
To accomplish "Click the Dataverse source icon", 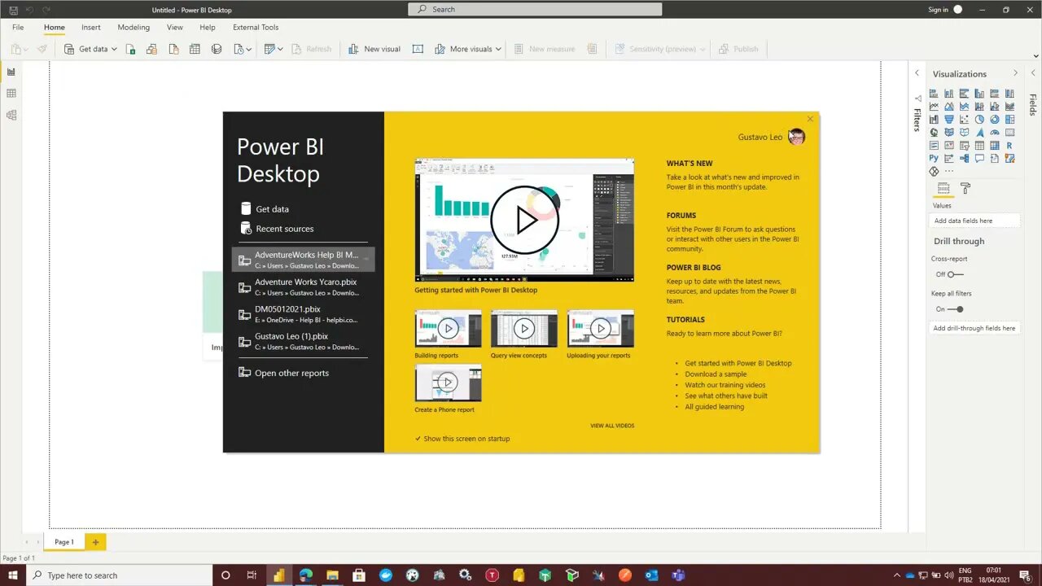I will pos(217,49).
